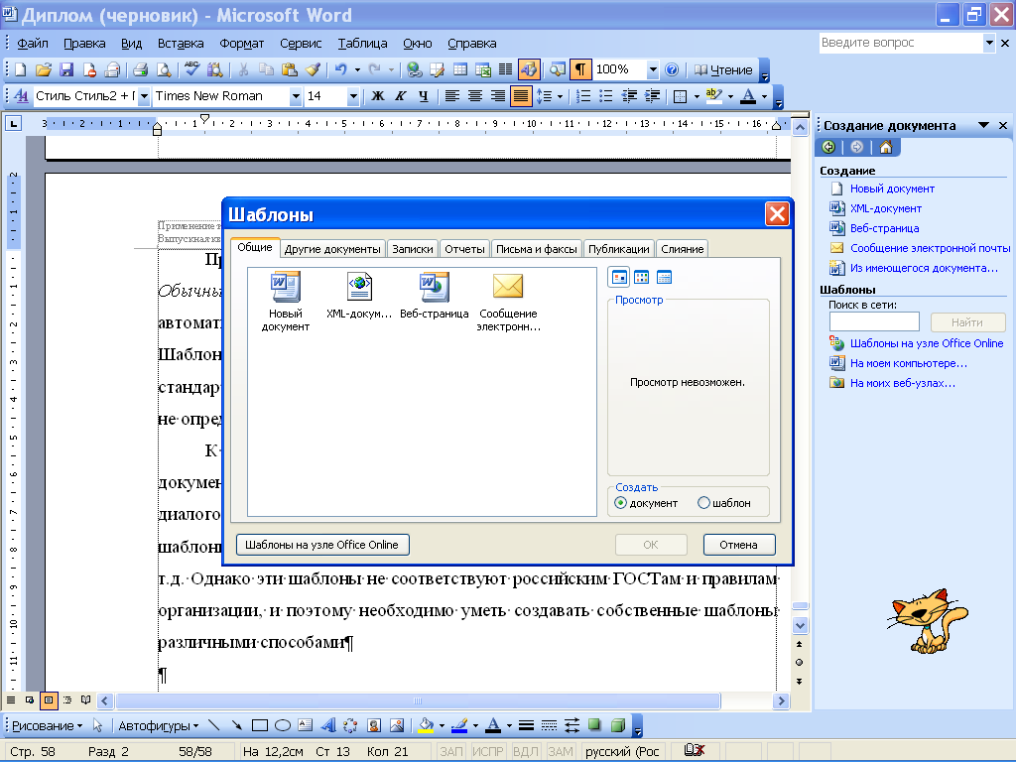Viewport: 1016px width, 762px height.
Task: Open Print Preview from the toolbar
Action: coord(164,69)
